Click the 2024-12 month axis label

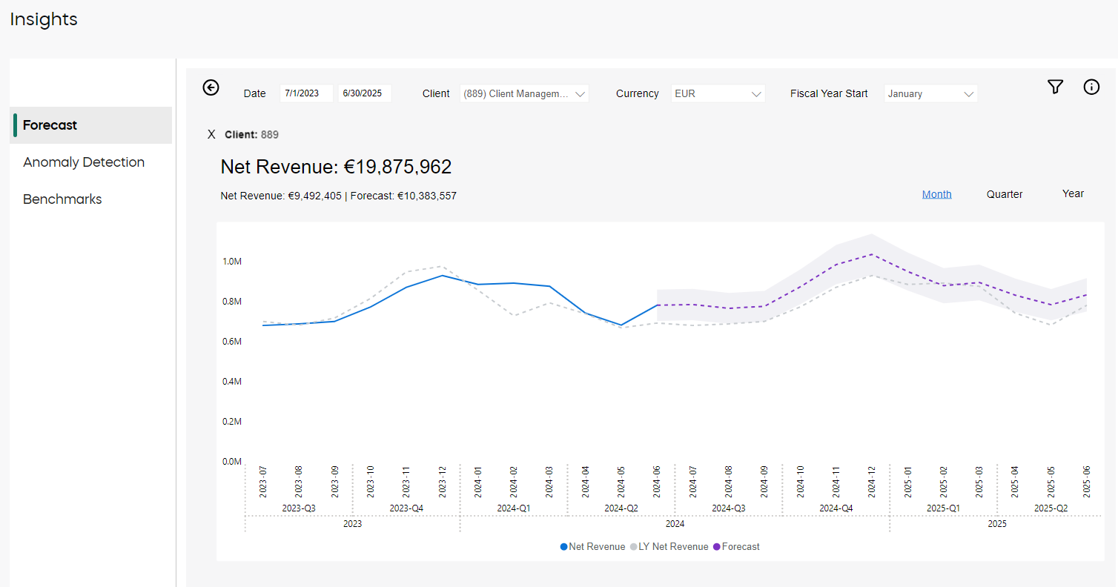[873, 482]
